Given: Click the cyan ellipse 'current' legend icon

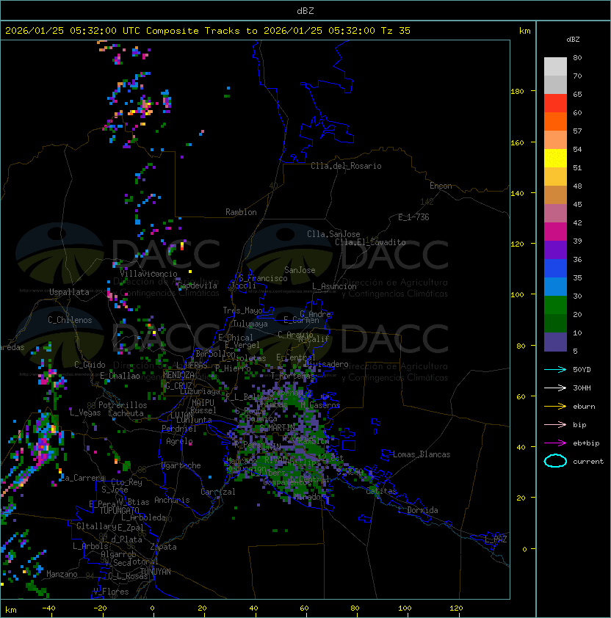Looking at the screenshot, I should tap(555, 461).
